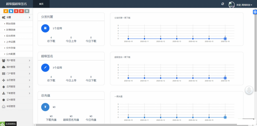Click the blue yen icon for 总充值
Viewport: 257px width, 126px height.
point(45,107)
